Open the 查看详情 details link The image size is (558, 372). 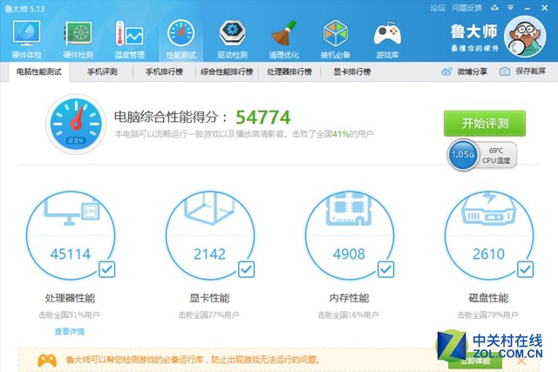(70, 332)
